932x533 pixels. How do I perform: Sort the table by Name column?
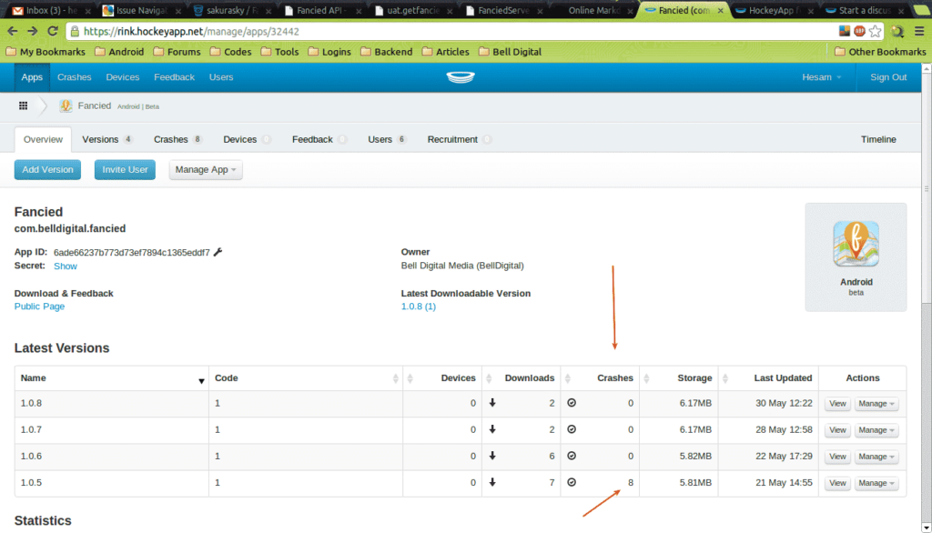[x=112, y=377]
